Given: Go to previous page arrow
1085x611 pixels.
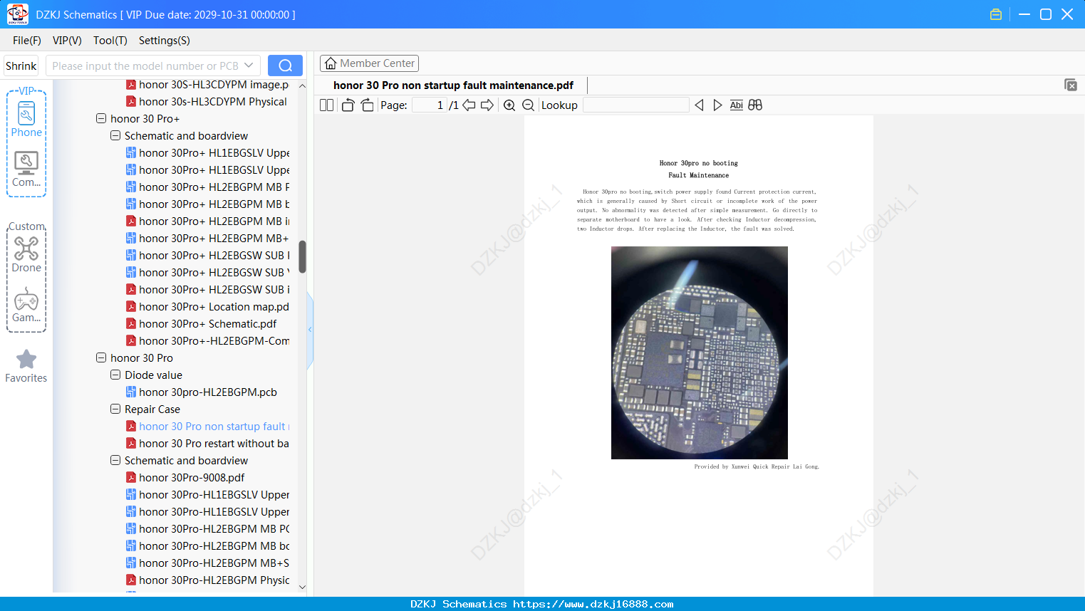Looking at the screenshot, I should pyautogui.click(x=469, y=105).
